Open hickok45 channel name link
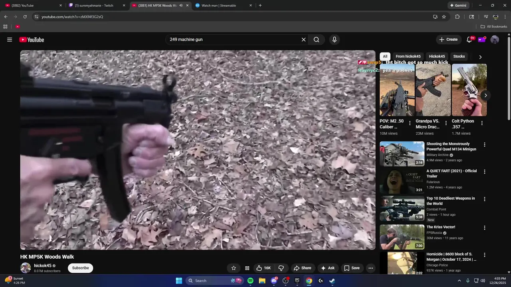This screenshot has height=287, width=511. click(x=42, y=265)
